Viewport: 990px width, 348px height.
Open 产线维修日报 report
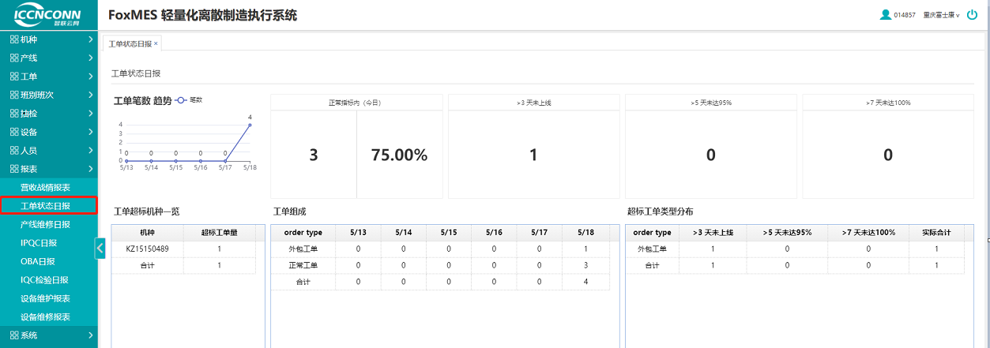click(x=45, y=224)
